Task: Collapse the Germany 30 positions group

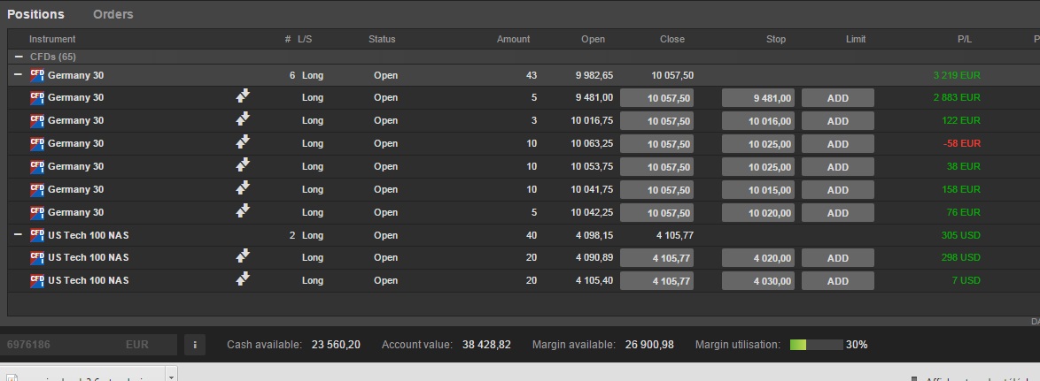Action: pyautogui.click(x=18, y=75)
